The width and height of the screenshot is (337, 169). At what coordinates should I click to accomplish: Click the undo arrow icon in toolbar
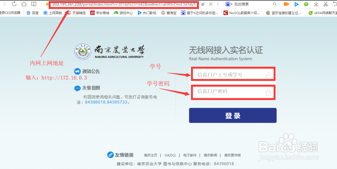coord(335,4)
